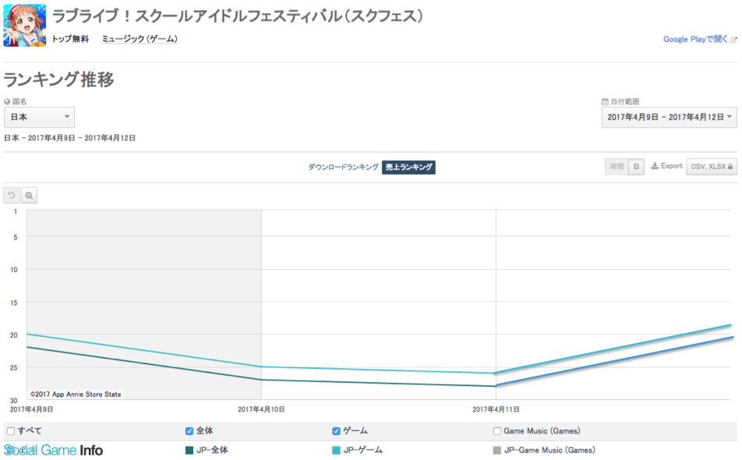The height and width of the screenshot is (460, 742).
Task: Click the 2017年4月10日 axis label
Action: click(x=261, y=409)
